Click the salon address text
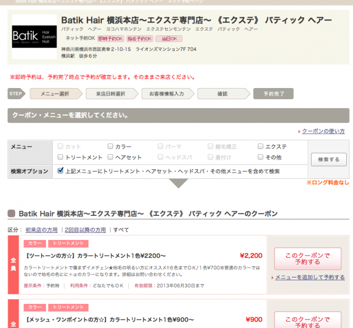Image resolution: width=353 pixels, height=328 pixels. pyautogui.click(x=129, y=49)
